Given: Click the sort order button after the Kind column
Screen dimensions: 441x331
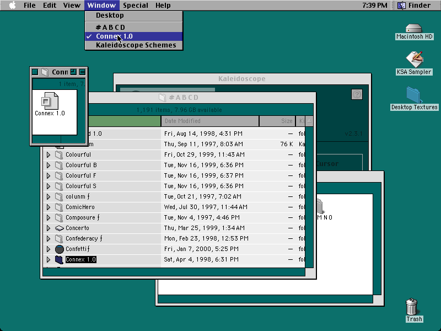Looking at the screenshot, I should click(x=309, y=121).
